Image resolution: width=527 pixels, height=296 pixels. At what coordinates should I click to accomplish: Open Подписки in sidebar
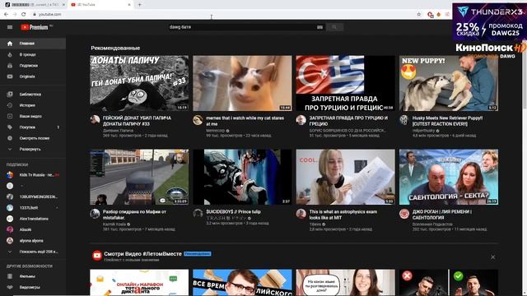(33, 66)
